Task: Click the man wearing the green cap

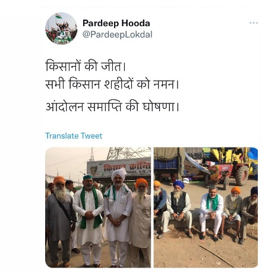Action: tap(89, 220)
